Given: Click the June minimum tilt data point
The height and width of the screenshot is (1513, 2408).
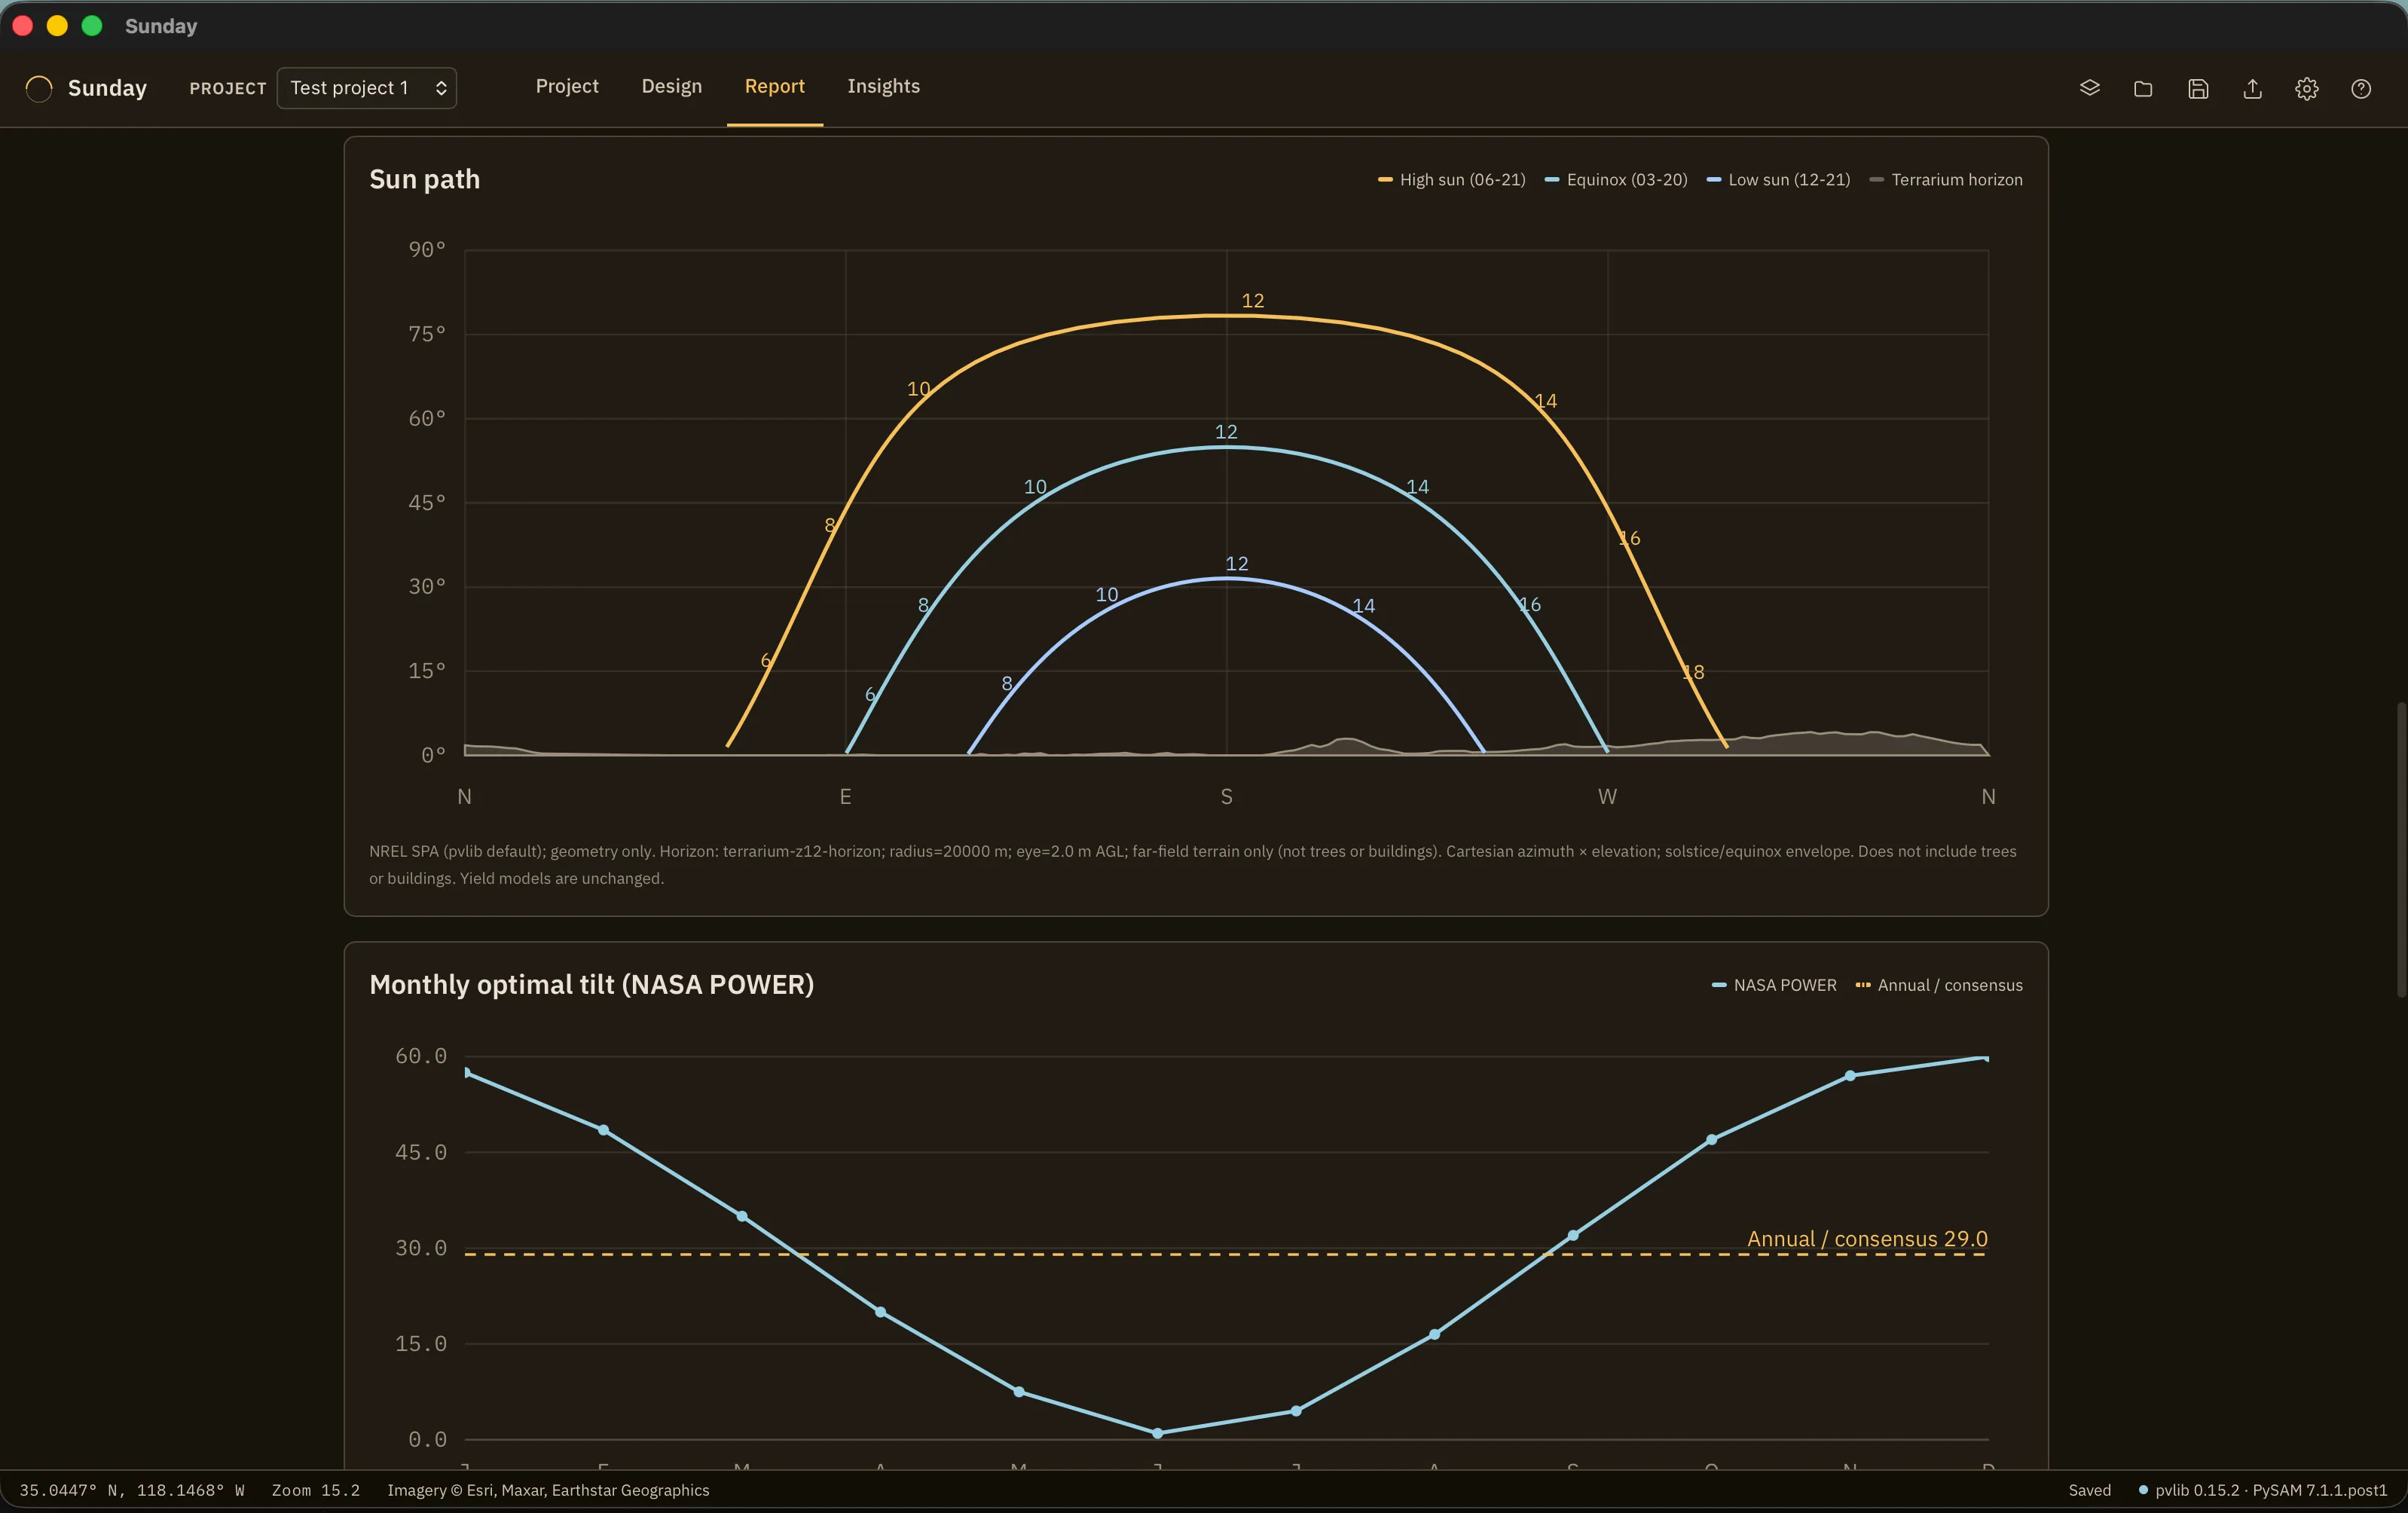Looking at the screenshot, I should click(1157, 1433).
